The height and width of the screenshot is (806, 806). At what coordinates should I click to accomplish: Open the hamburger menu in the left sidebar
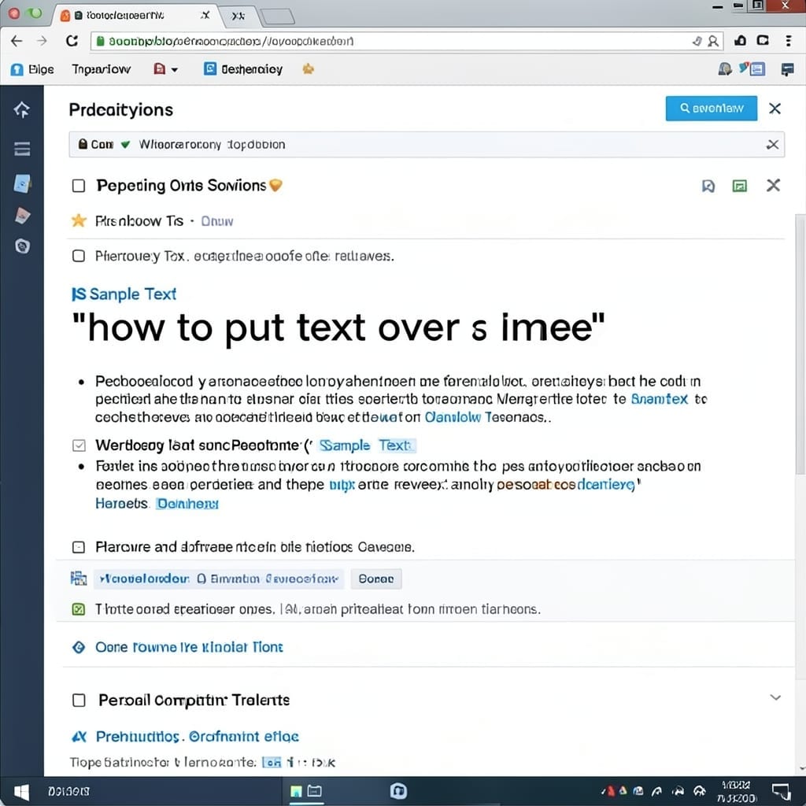(22, 149)
